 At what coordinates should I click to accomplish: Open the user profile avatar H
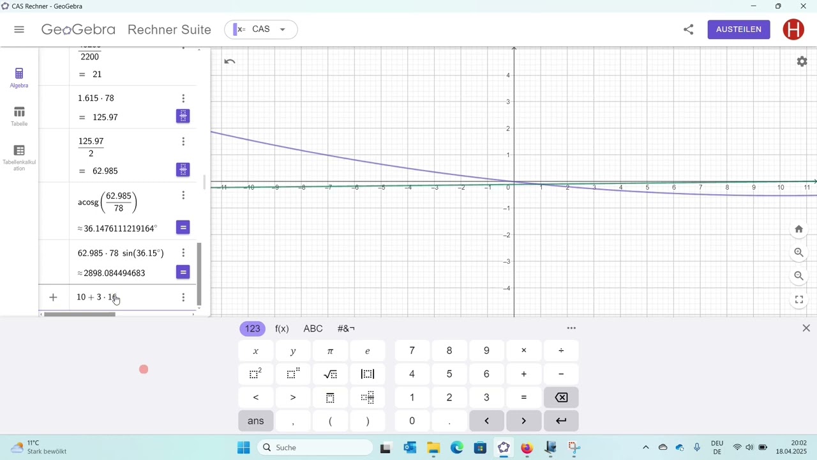tap(793, 29)
